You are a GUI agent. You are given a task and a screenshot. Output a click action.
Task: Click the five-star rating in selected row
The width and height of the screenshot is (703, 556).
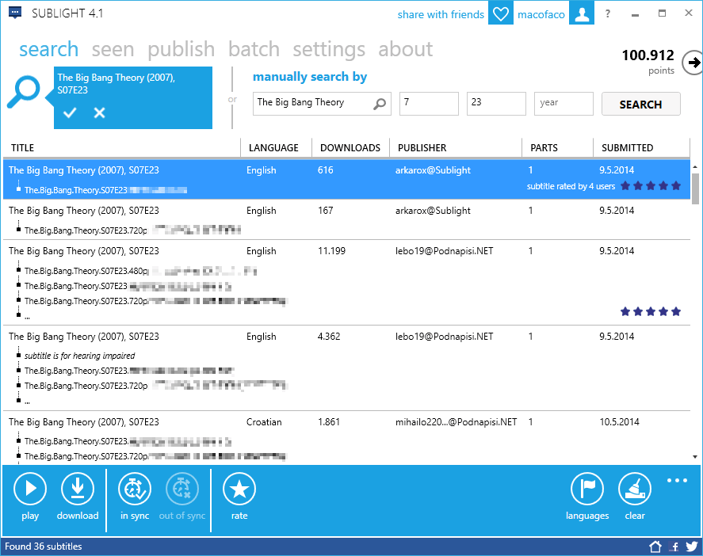(651, 186)
